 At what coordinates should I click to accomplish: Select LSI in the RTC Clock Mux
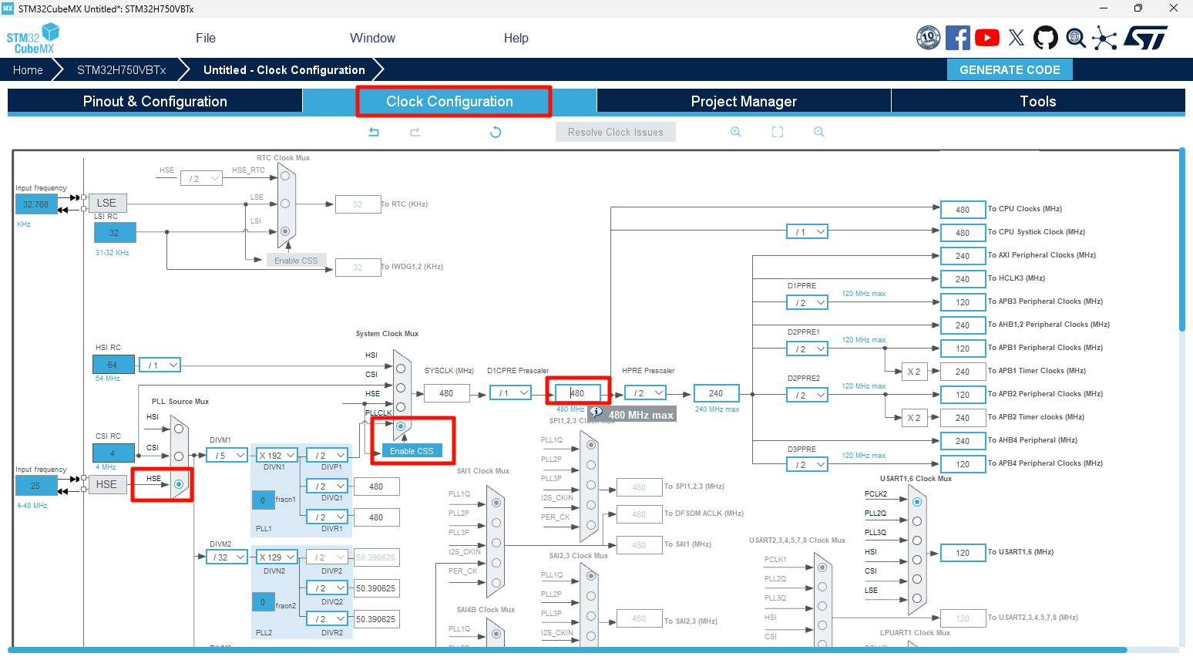click(285, 231)
